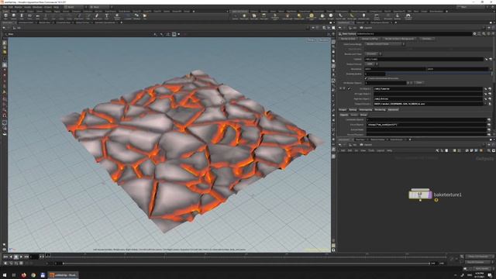Open the Persp viewport dropdown
Screen dimensions: 496x279
(x=312, y=40)
